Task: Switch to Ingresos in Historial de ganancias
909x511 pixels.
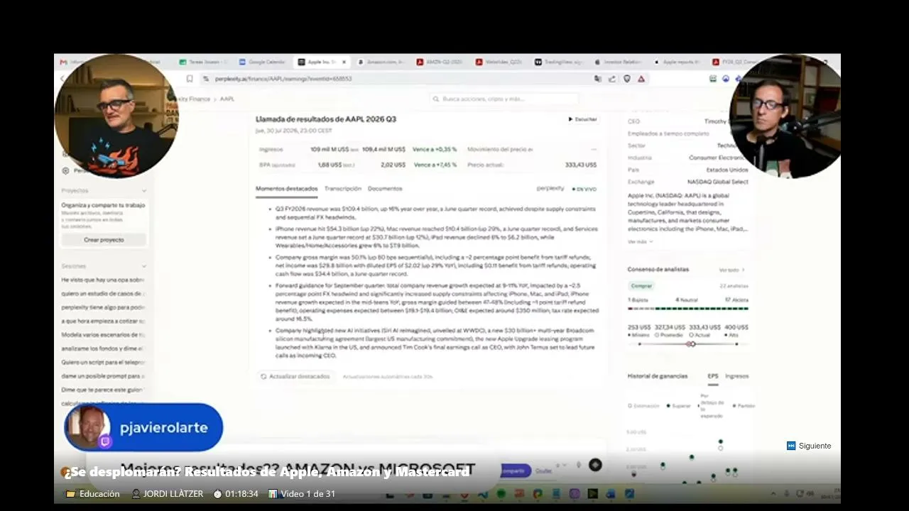Action: point(737,376)
